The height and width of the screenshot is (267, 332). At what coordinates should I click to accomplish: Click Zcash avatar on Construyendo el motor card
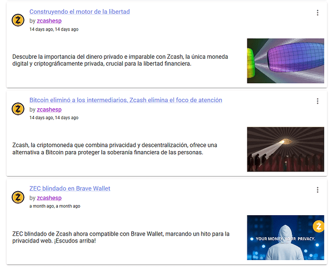pyautogui.click(x=18, y=20)
